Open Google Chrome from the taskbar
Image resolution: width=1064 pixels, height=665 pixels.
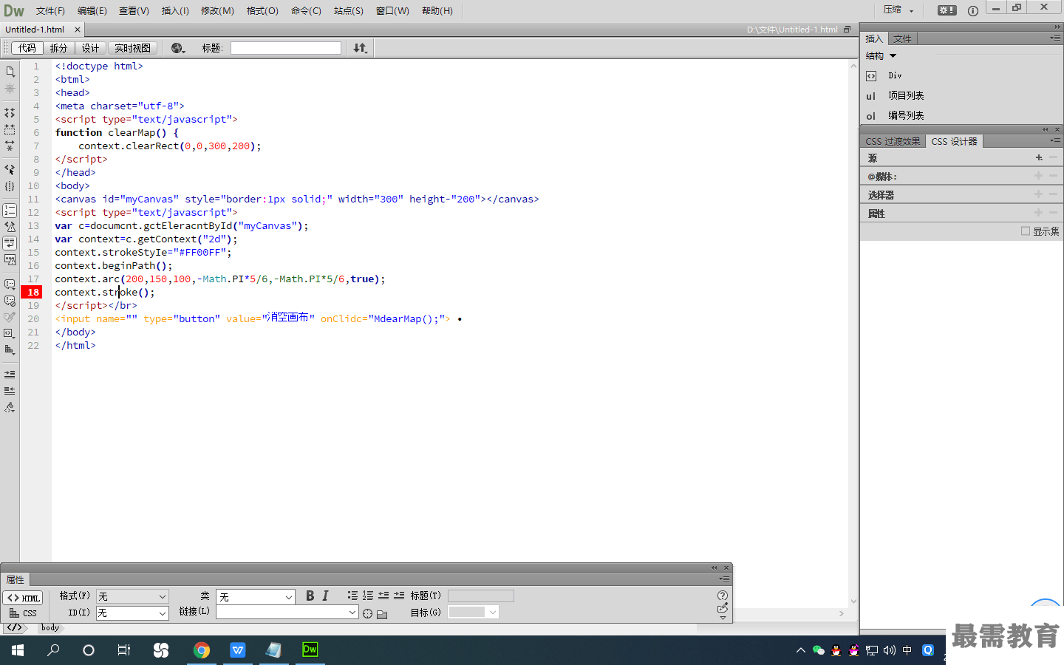202,650
